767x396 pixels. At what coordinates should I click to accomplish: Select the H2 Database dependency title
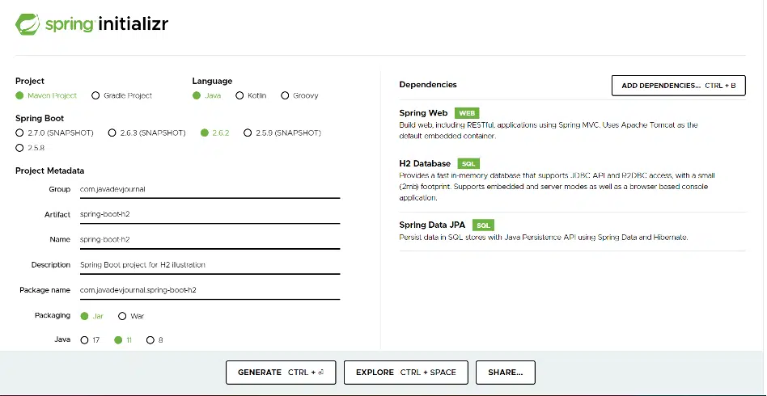pyautogui.click(x=425, y=164)
